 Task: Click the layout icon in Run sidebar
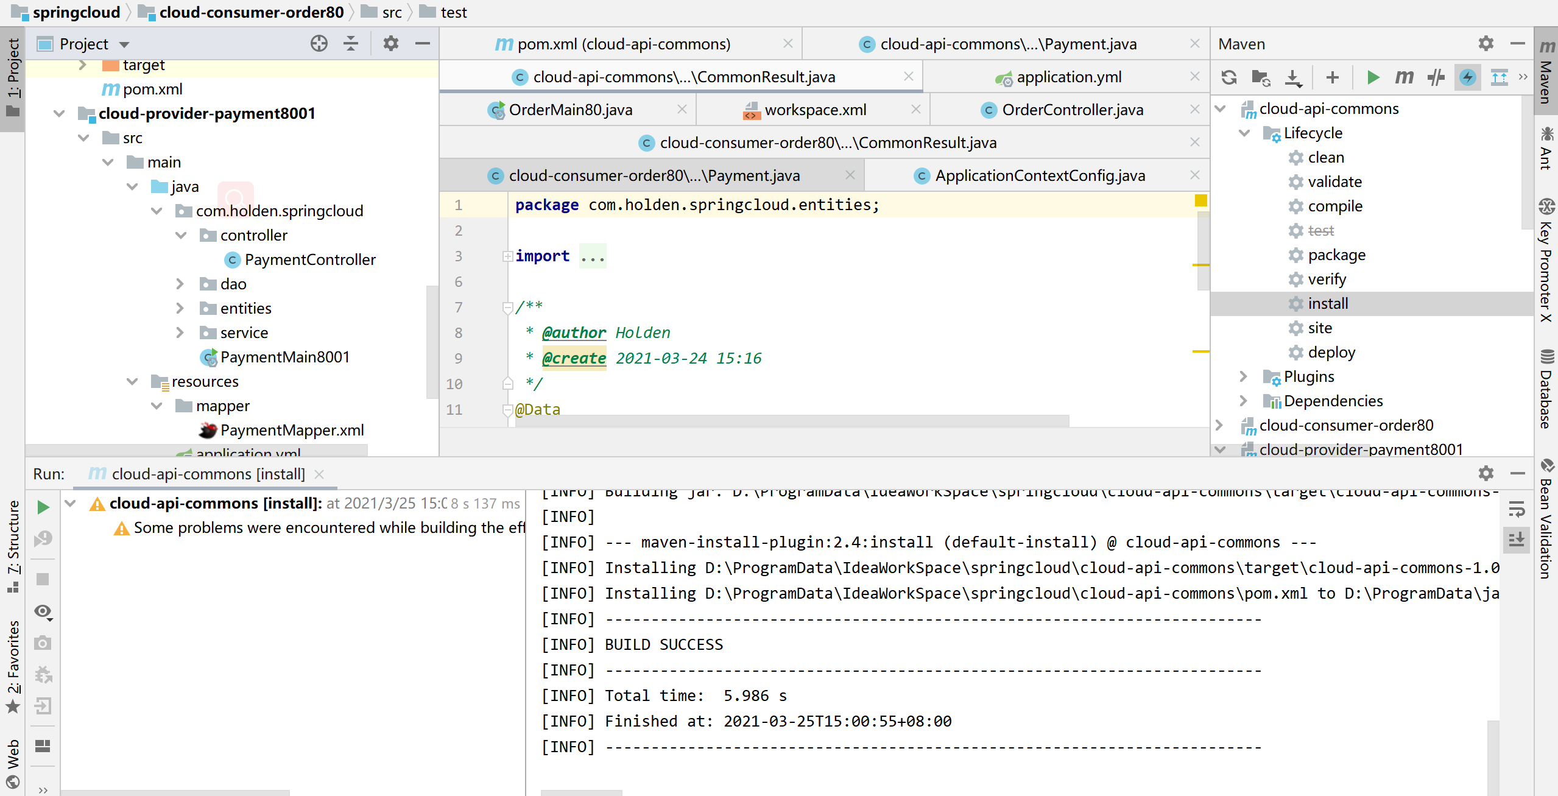[43, 746]
